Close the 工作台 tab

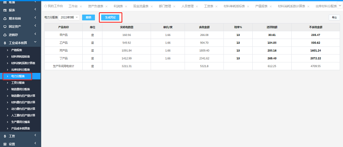point(81,6)
